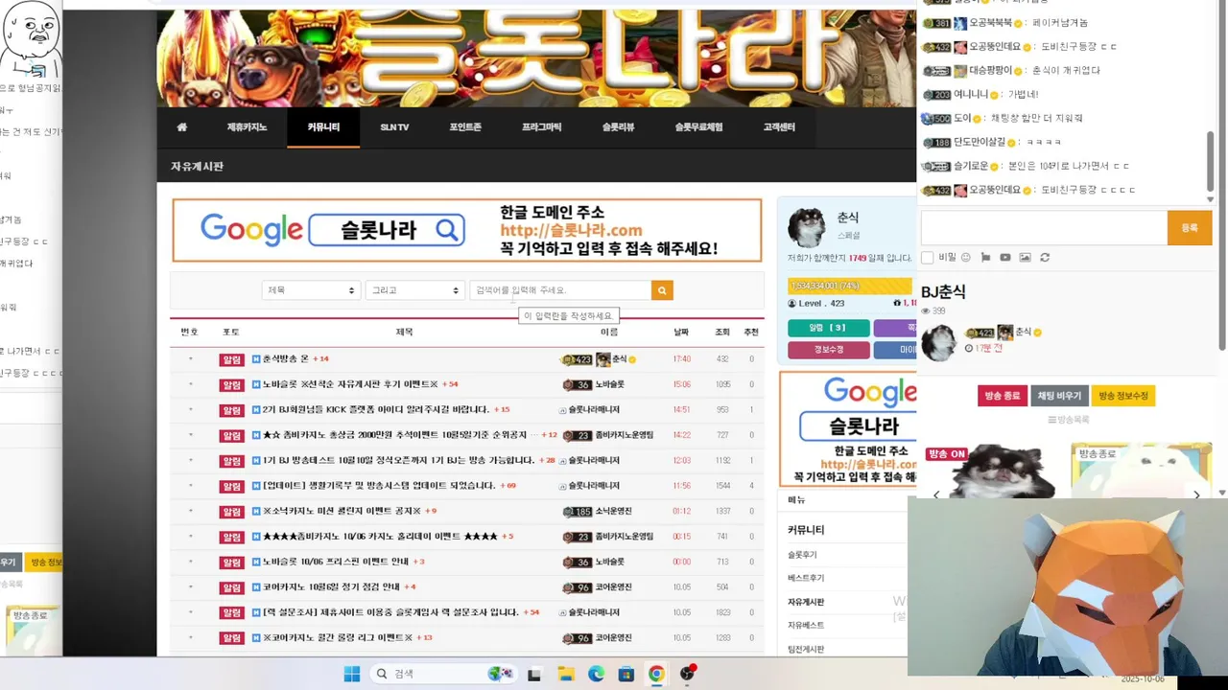
Task: Open 포인트존 navigation menu
Action: 465,127
